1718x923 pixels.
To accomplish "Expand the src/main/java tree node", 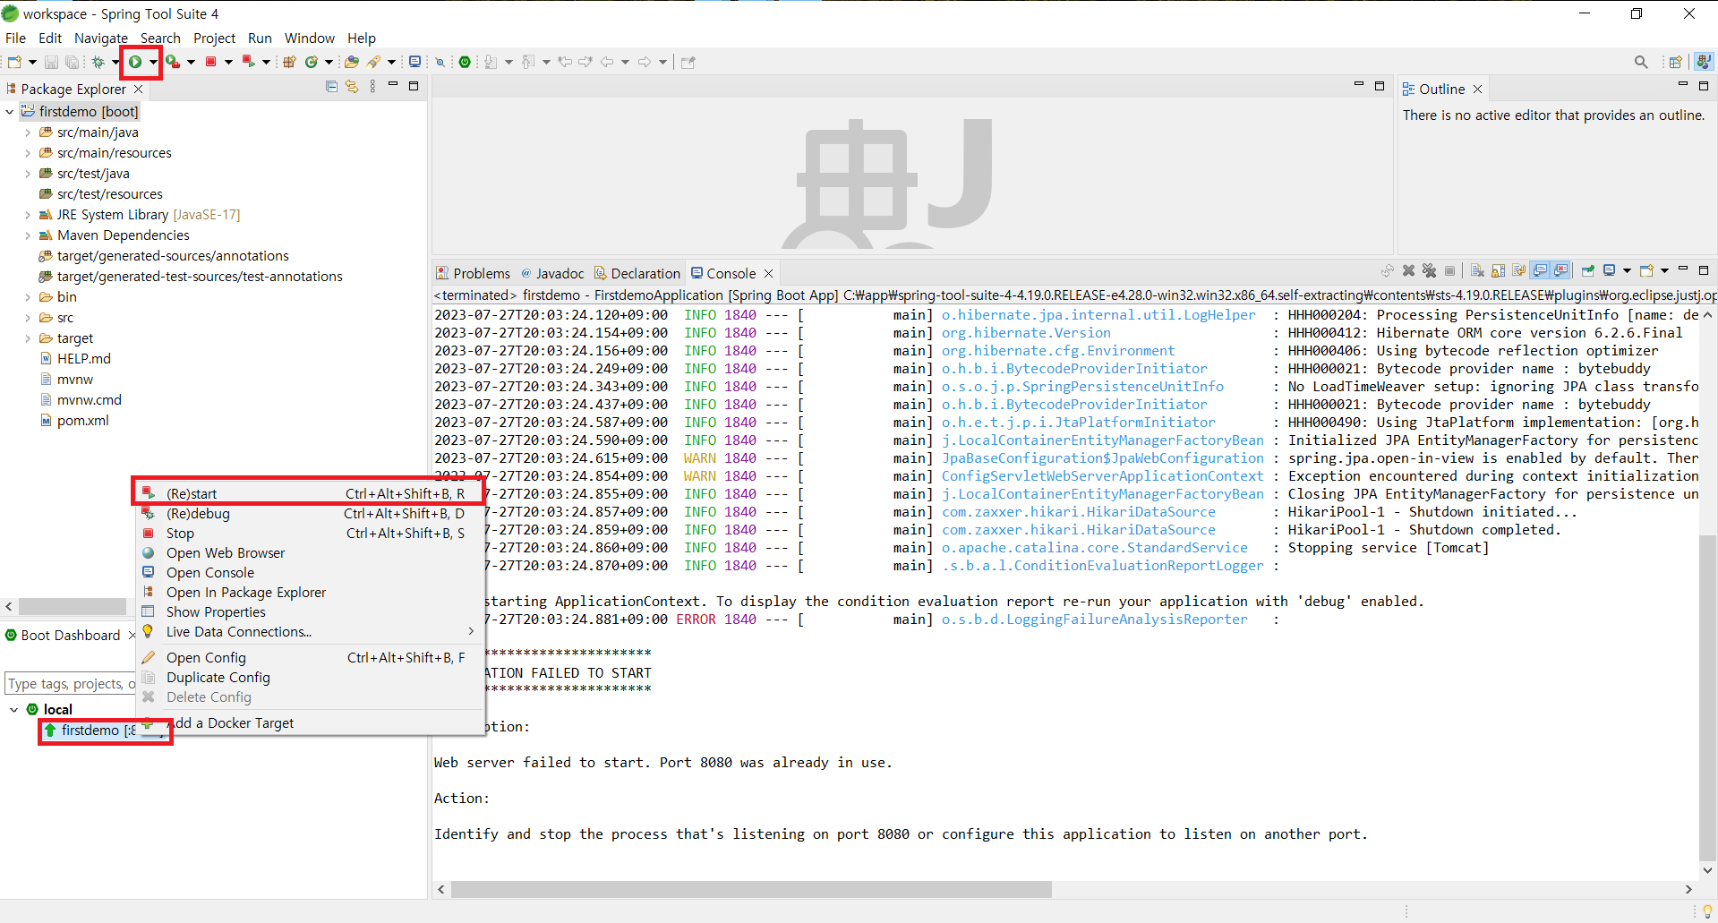I will coord(28,132).
